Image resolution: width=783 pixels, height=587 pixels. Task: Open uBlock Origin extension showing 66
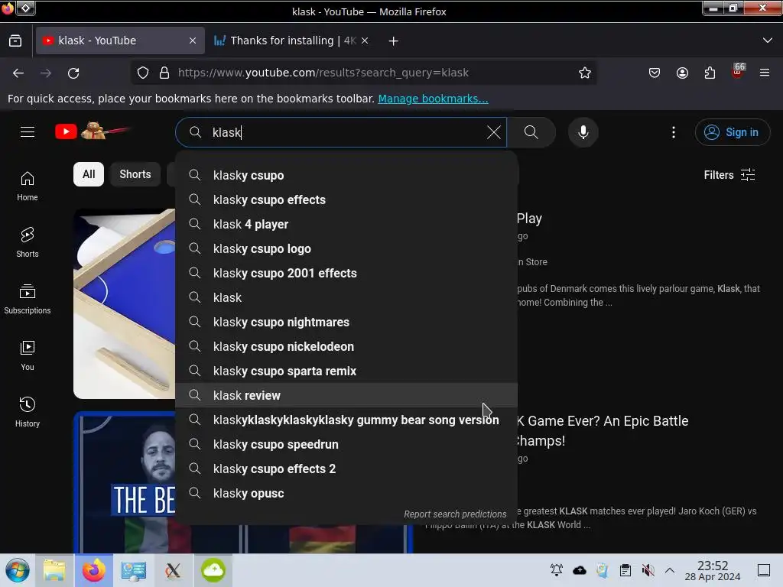coord(738,71)
